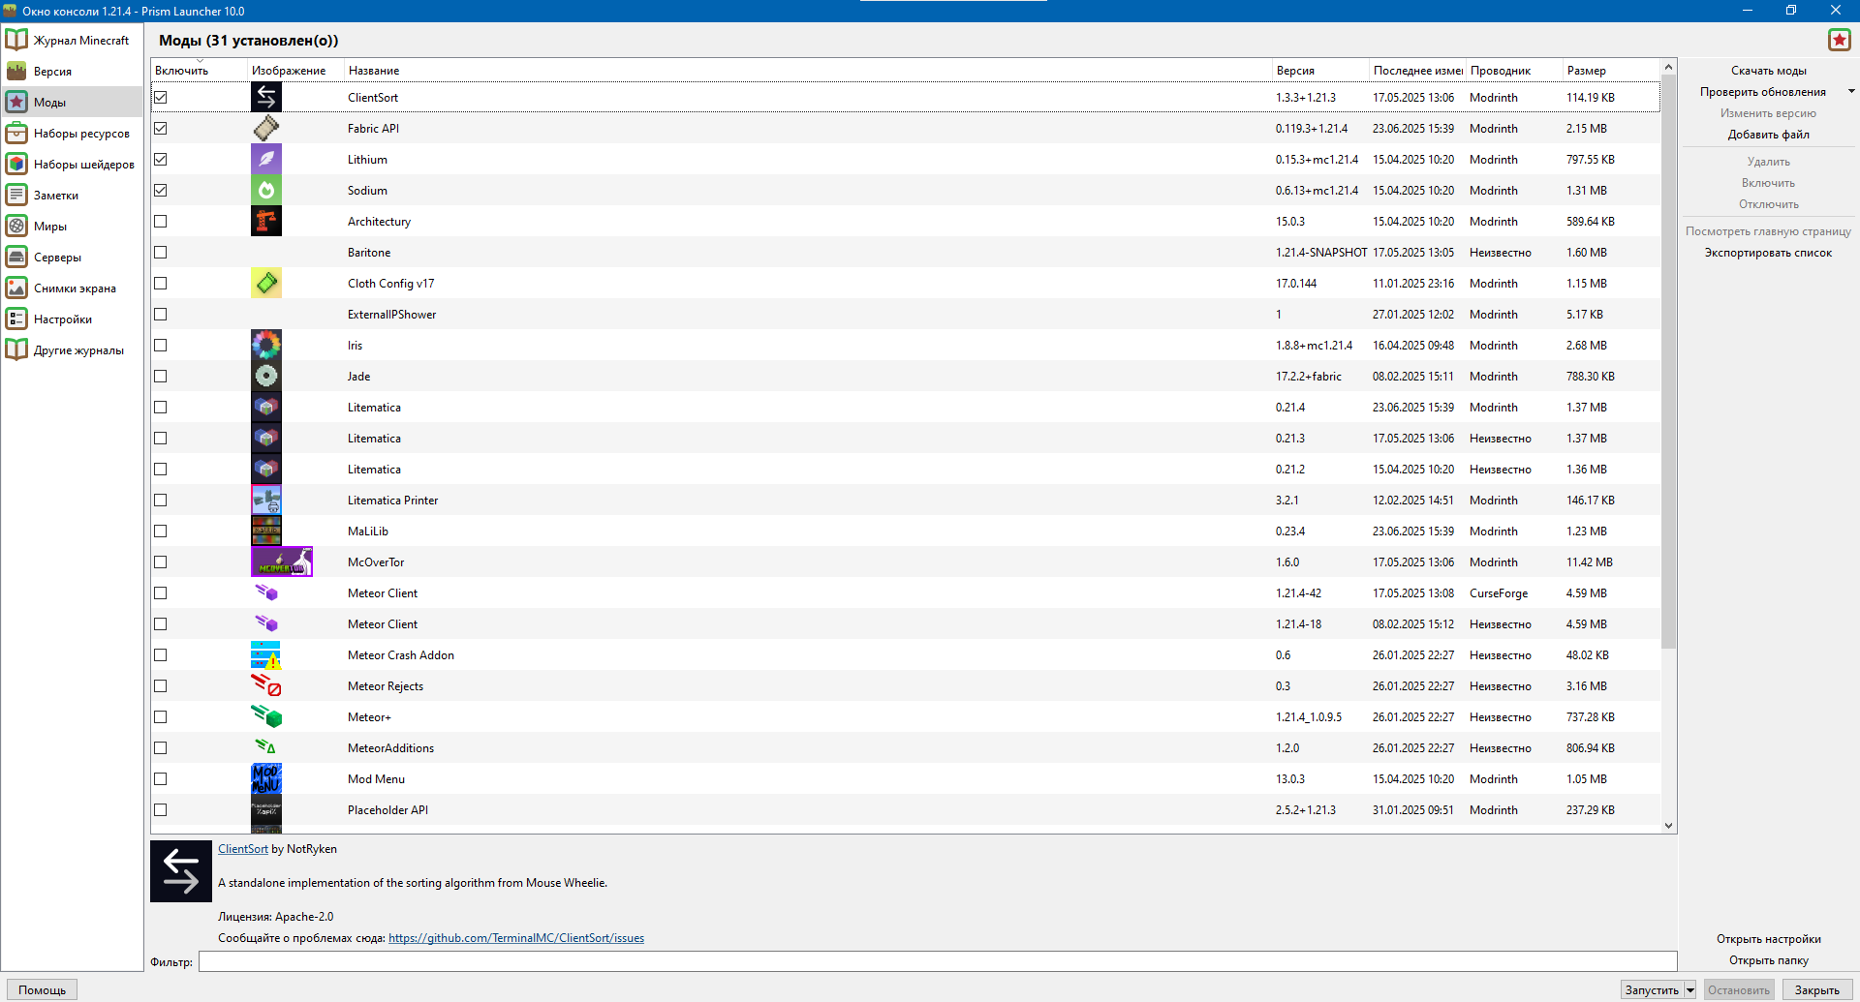Click the Снимки экрана sidebar icon
Image resolution: width=1860 pixels, height=1002 pixels.
pyautogui.click(x=16, y=288)
